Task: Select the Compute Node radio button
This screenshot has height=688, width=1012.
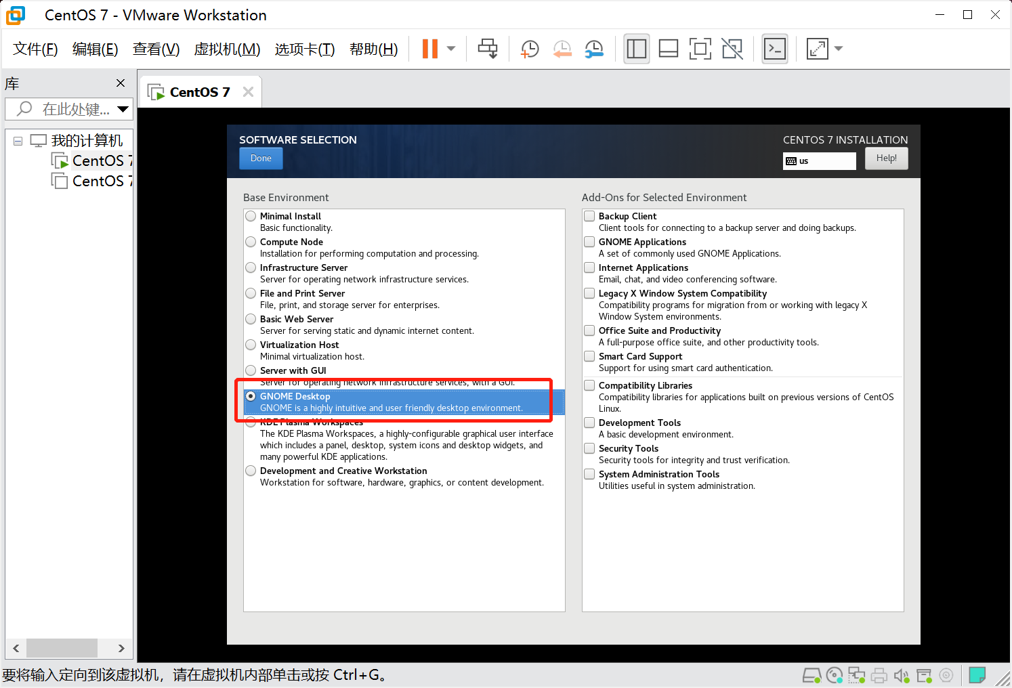Action: (x=251, y=242)
